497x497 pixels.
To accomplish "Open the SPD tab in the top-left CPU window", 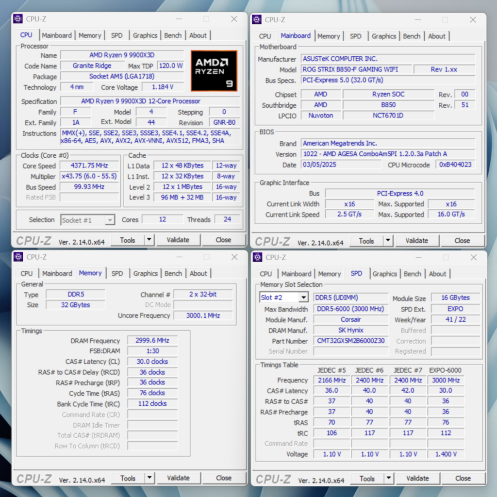I will point(116,35).
